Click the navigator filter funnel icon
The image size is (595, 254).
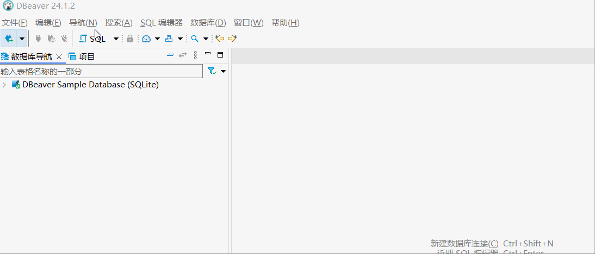click(212, 71)
